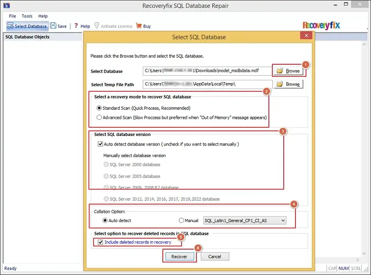Open the SQL_Latin1_General_CP1_CI_AS collation dropdown

(x=245, y=220)
